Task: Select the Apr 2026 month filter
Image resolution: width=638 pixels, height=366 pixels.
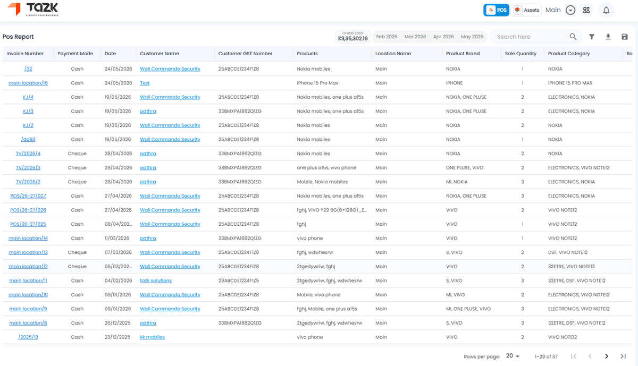Action: click(x=443, y=37)
